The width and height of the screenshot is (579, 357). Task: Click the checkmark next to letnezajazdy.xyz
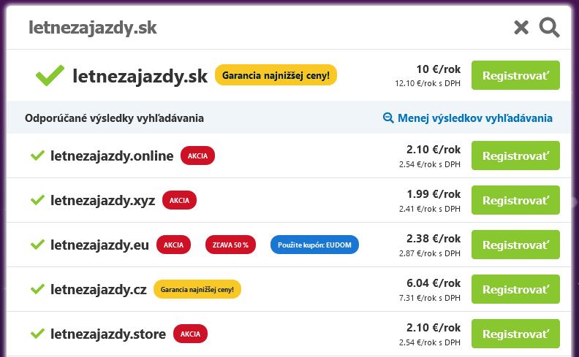click(x=37, y=200)
